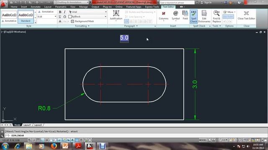The width and height of the screenshot is (268, 150).
Task: Open Firefox from the taskbar
Action: (54, 146)
